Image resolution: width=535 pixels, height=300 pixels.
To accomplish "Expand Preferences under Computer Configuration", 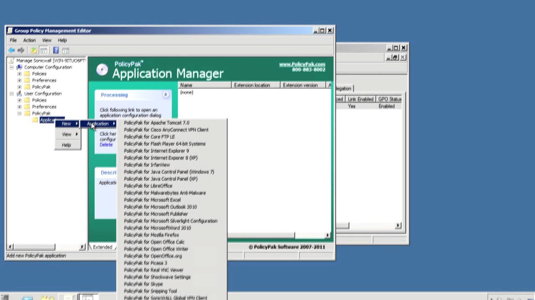I will click(19, 80).
